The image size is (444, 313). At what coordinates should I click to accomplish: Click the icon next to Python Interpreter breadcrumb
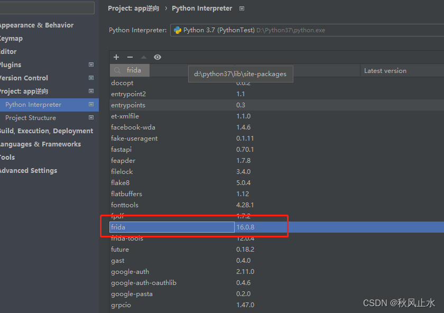[x=242, y=9]
